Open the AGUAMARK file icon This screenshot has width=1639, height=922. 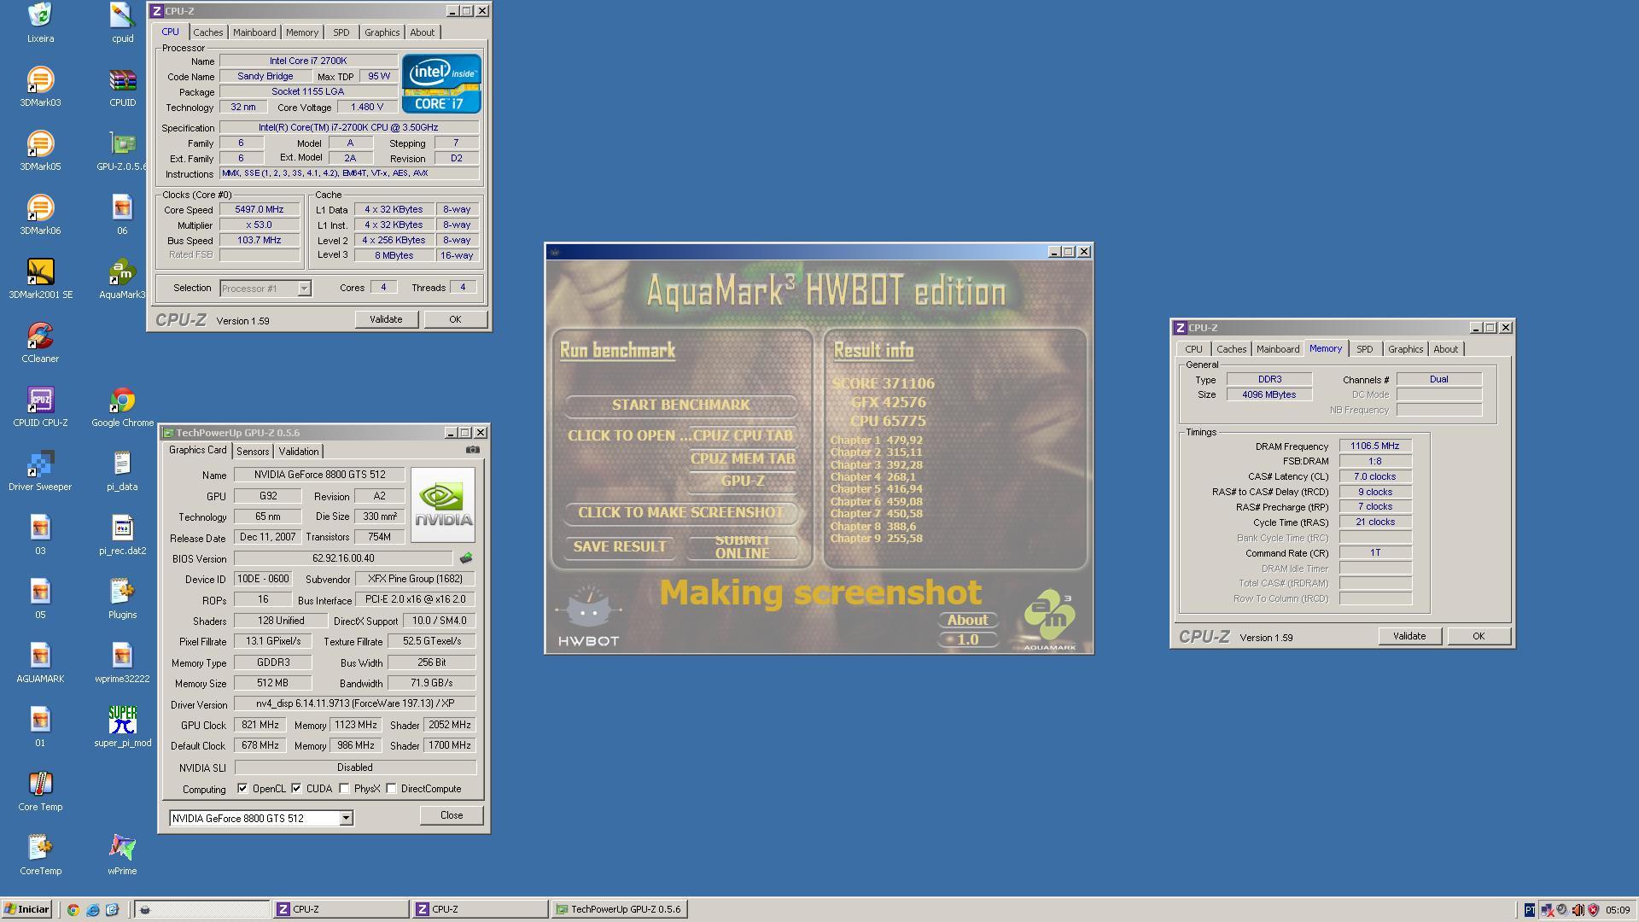pos(40,662)
